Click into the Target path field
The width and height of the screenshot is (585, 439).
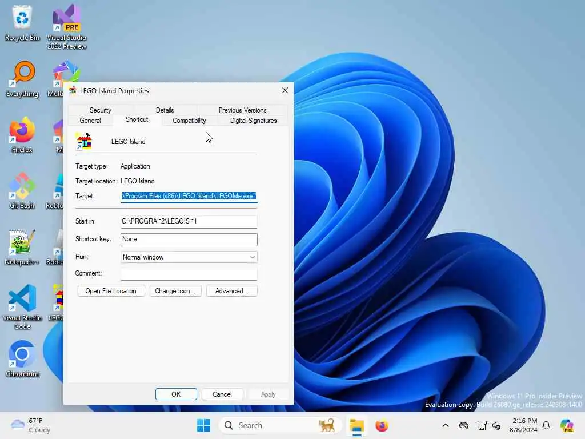[x=189, y=197]
